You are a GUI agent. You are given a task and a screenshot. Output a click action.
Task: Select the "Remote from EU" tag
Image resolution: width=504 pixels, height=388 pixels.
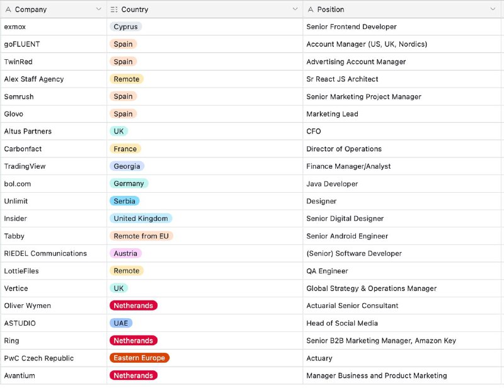(141, 236)
